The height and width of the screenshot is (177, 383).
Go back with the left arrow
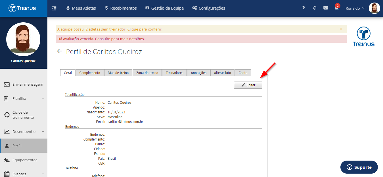(x=59, y=51)
